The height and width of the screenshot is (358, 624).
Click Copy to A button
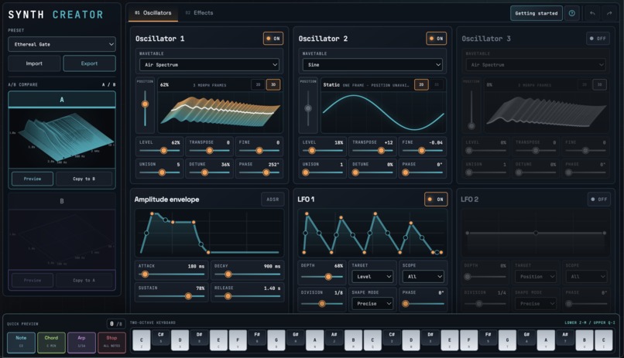(84, 280)
